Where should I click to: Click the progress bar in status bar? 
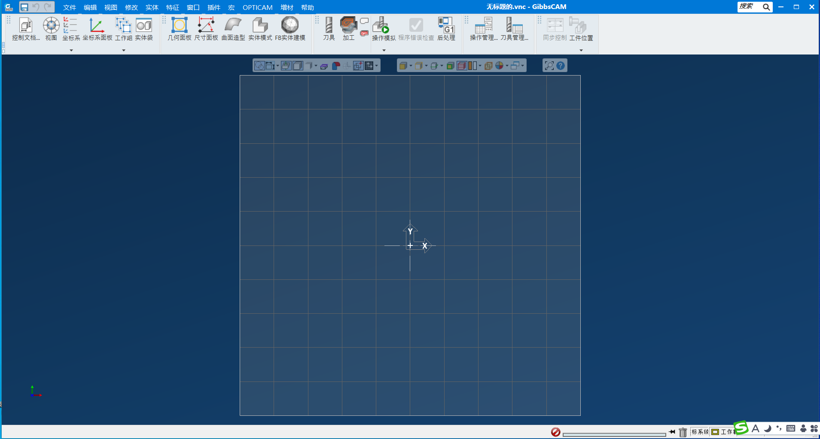(614, 434)
